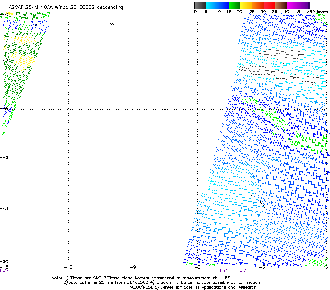Click the 'NOAA/NESDIS/Center for Satellite Applications and Research' credit

pos(193,287)
